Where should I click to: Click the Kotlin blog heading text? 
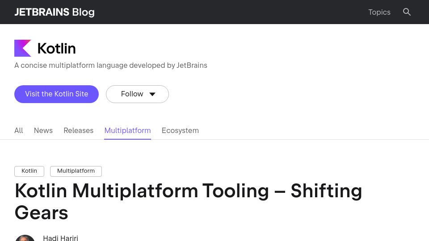click(x=56, y=48)
